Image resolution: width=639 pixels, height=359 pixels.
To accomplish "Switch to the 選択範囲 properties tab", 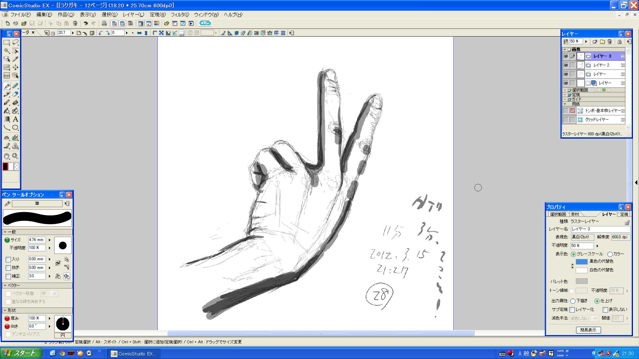I will tap(558, 214).
